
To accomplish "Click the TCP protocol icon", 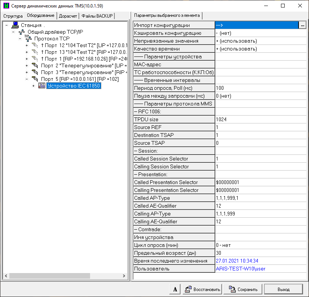I will point(28,39).
